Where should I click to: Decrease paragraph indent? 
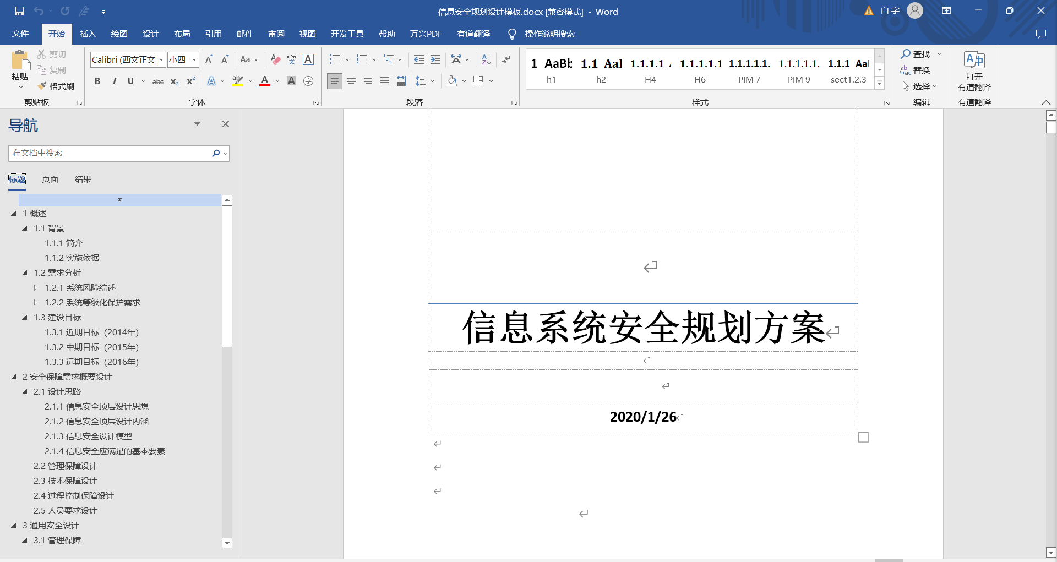[x=419, y=59]
